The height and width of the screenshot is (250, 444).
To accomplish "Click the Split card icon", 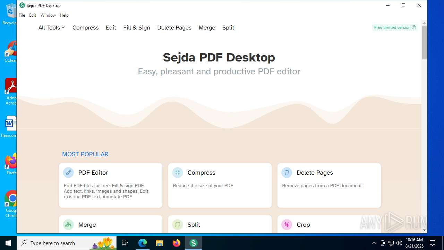I will click(x=178, y=225).
